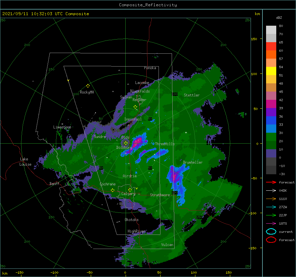Click the Calgary city label
This screenshot has height=277, width=296.
tap(128, 194)
